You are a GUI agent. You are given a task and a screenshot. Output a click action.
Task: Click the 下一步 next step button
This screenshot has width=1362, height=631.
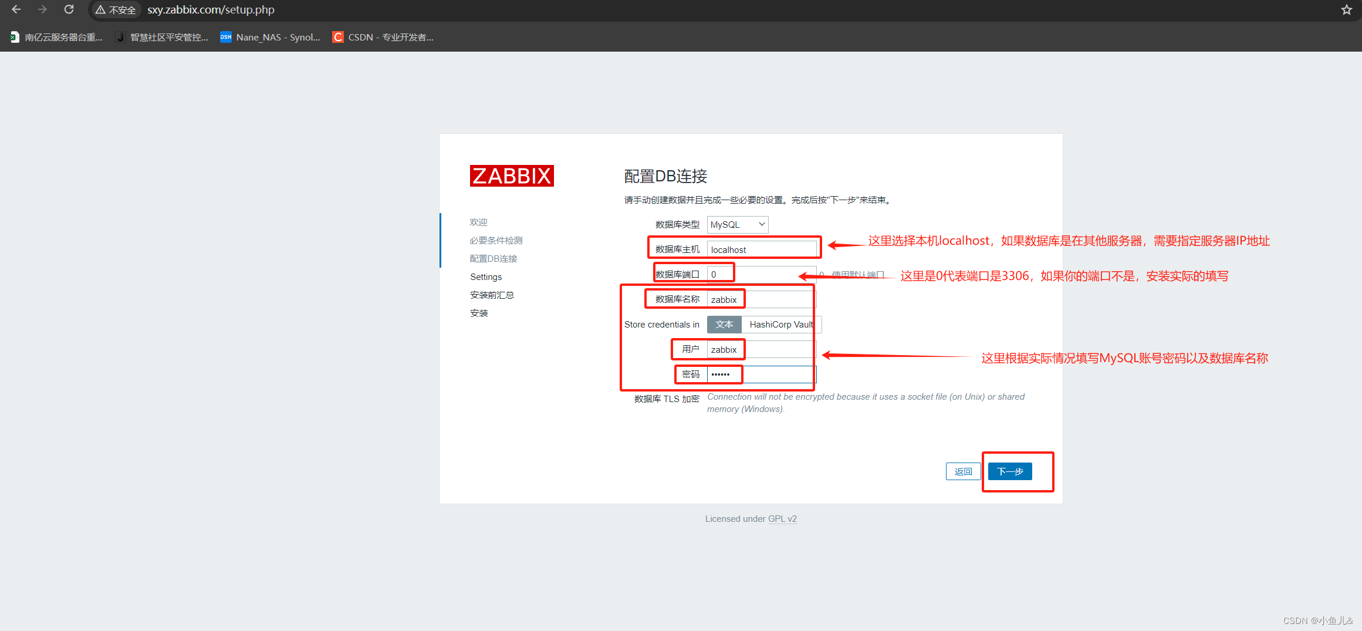(x=1010, y=471)
